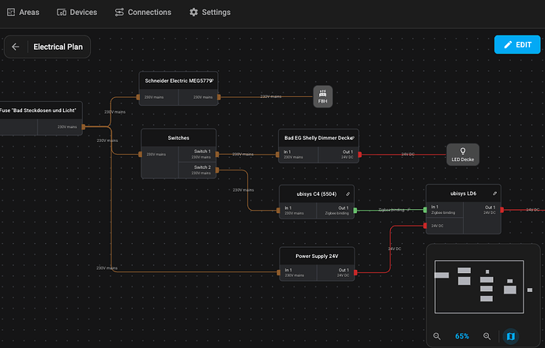Select the ubisys C4 (5504) node title

click(x=316, y=194)
